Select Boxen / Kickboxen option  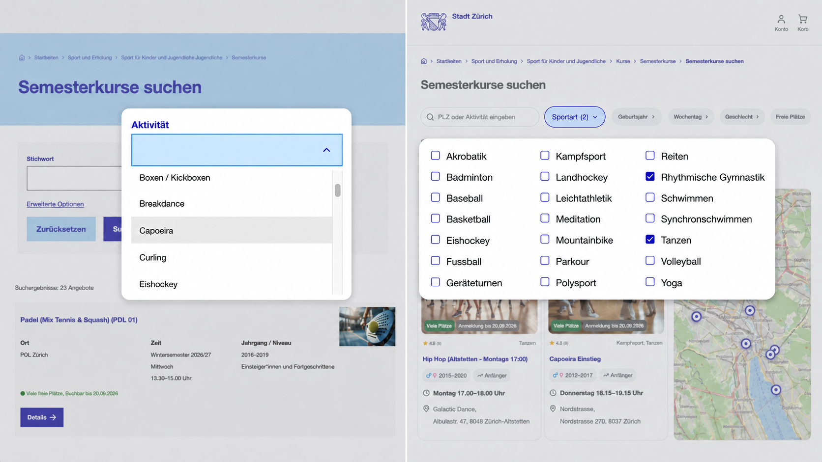pyautogui.click(x=232, y=178)
